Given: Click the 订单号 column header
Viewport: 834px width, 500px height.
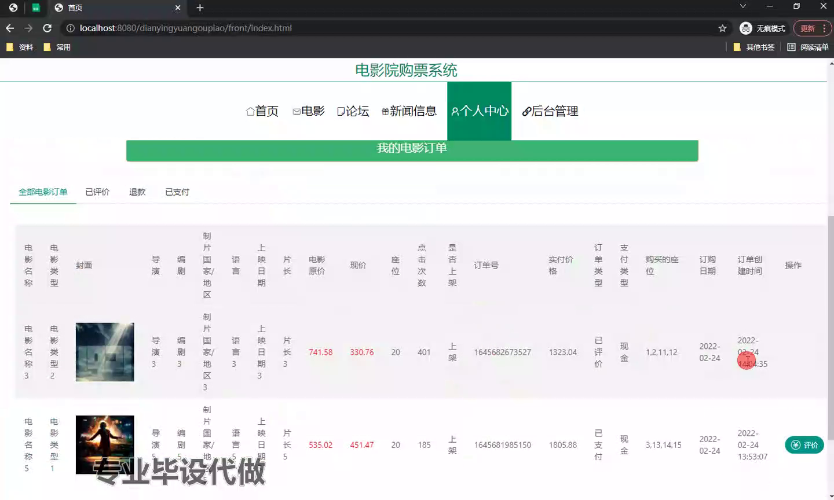Looking at the screenshot, I should pos(486,265).
